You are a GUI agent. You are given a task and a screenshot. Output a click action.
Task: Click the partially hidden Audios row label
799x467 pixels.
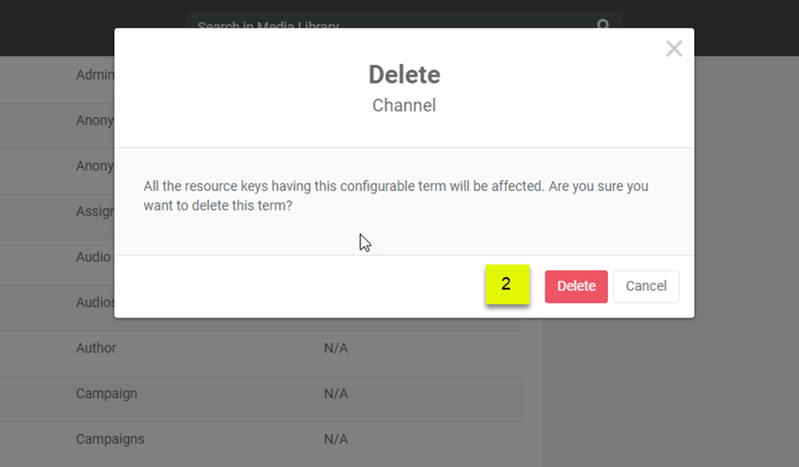click(x=95, y=303)
